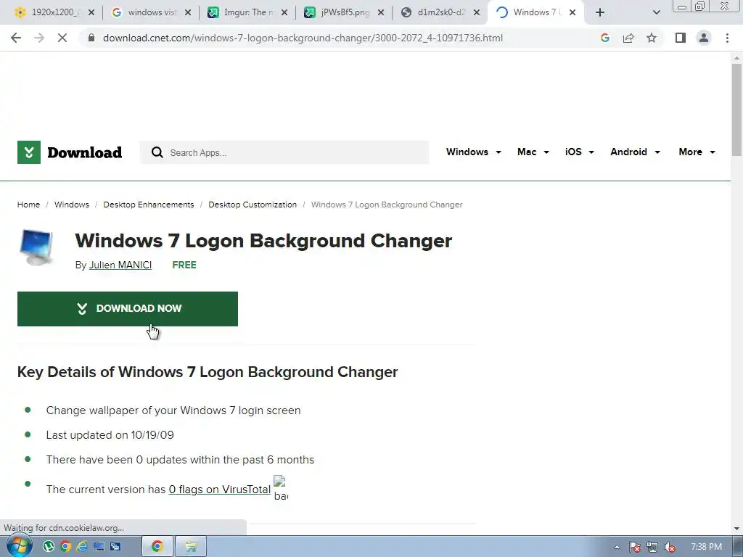The height and width of the screenshot is (557, 743).
Task: Show hidden tray icons arrow
Action: [x=617, y=547]
